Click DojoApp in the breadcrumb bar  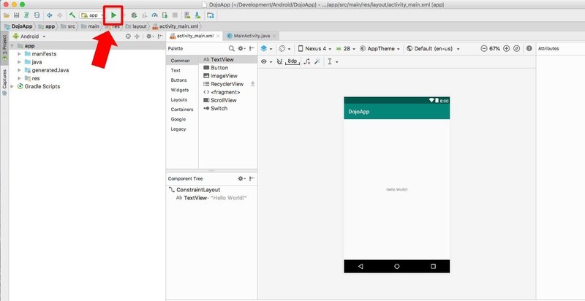[x=19, y=26]
